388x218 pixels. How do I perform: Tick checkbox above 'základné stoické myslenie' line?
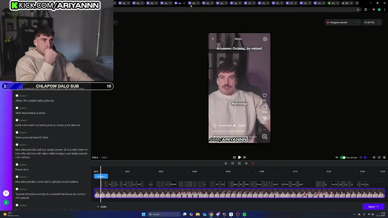coord(17,177)
